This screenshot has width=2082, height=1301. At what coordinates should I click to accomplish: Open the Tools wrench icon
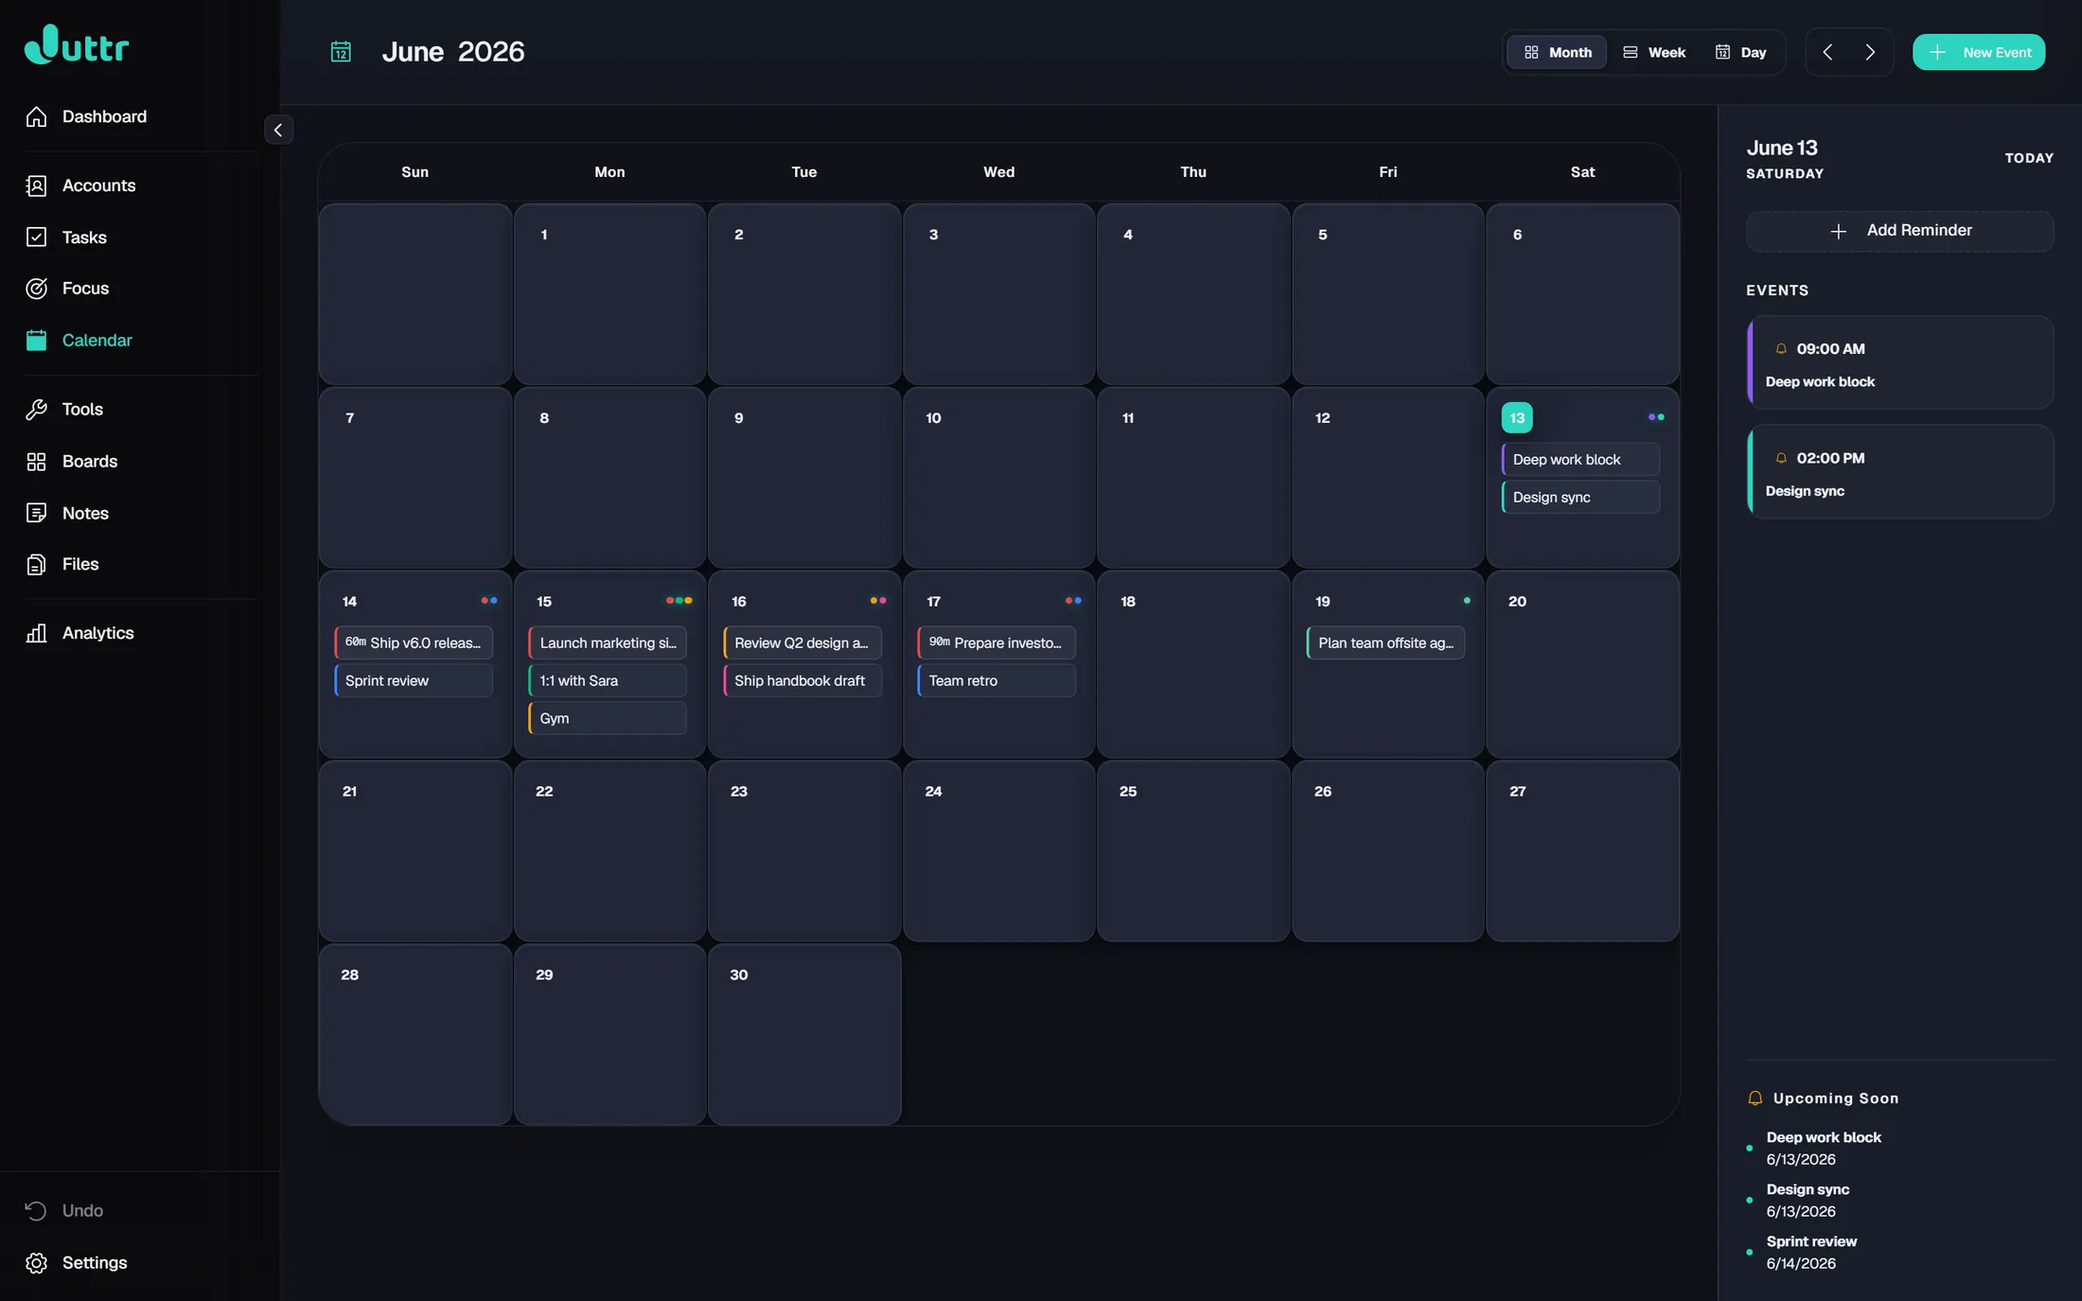click(36, 410)
